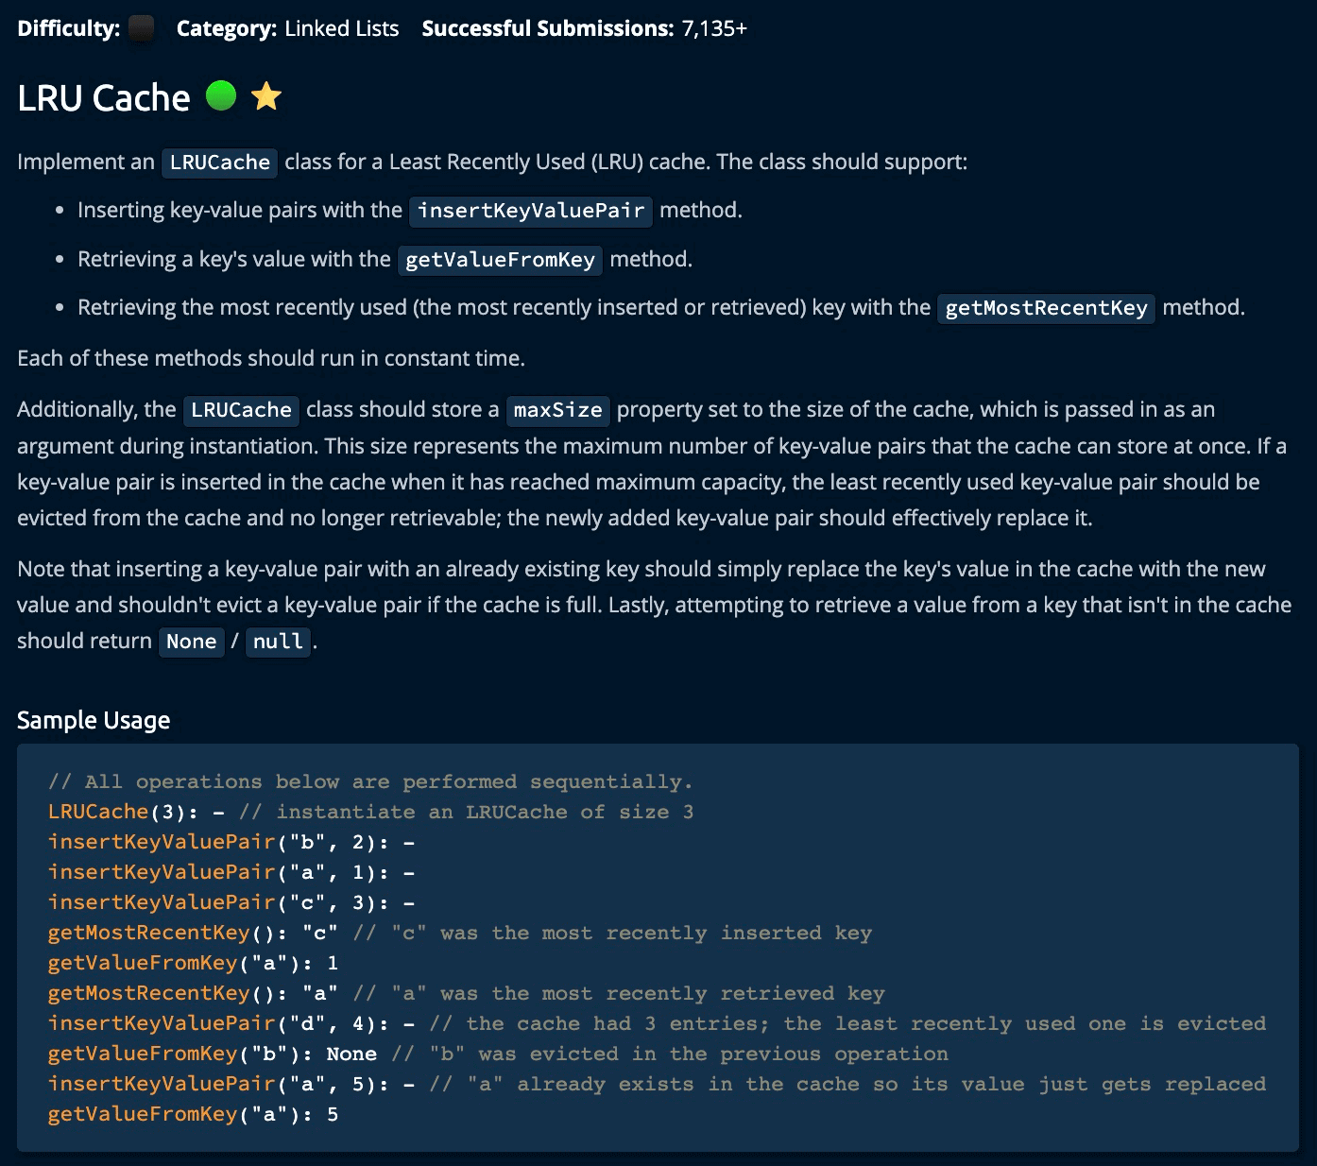Click the LRU Cache problem title
1317x1166 pixels.
[104, 98]
